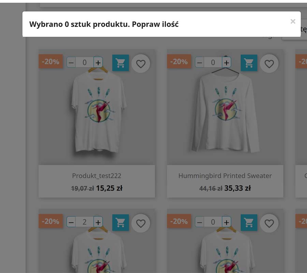
Task: Click quantity field of Produkt_test222
Action: click(85, 62)
